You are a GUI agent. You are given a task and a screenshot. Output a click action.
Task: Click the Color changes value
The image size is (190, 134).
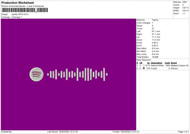coord(152,23)
